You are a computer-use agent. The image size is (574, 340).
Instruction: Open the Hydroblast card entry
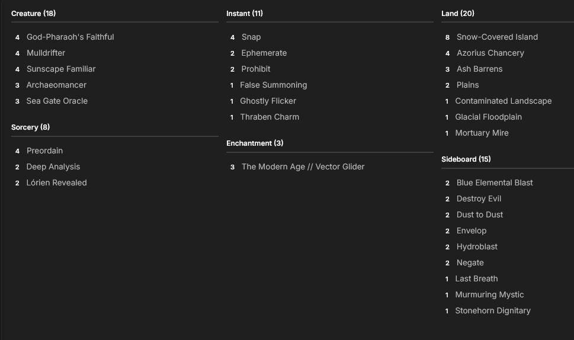click(477, 246)
